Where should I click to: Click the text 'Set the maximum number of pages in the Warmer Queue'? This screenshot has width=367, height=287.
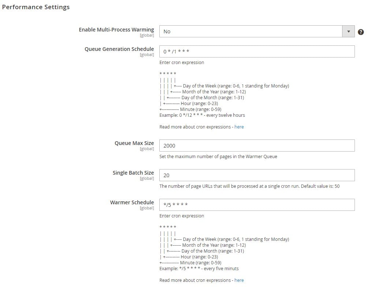tap(218, 156)
